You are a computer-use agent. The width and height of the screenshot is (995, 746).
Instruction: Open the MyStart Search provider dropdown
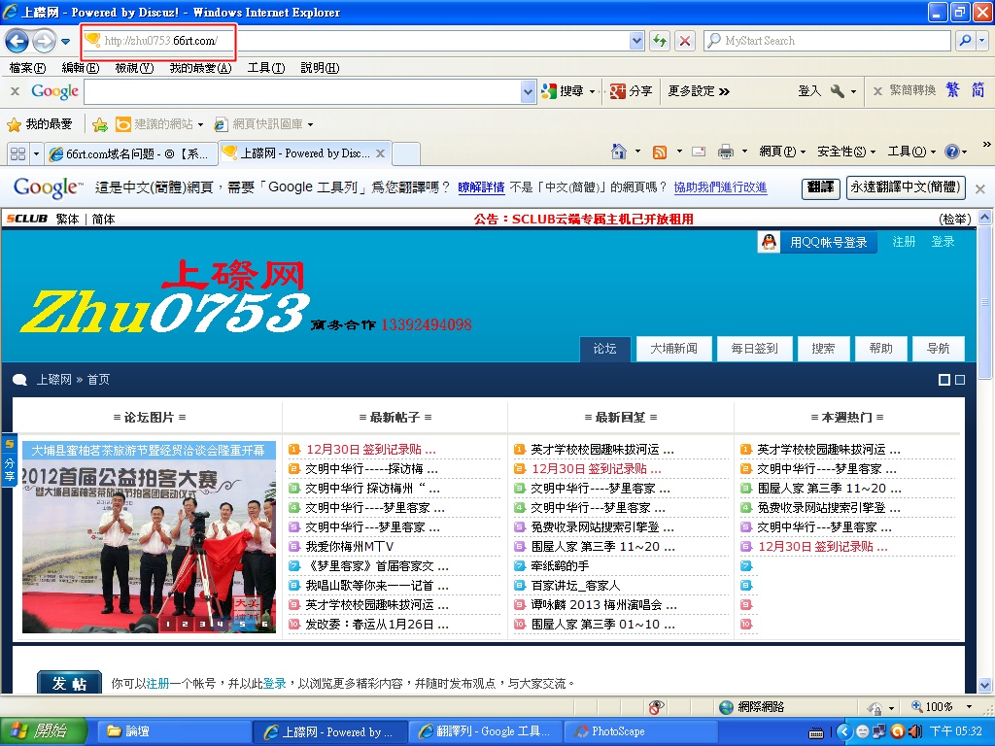[x=982, y=41]
